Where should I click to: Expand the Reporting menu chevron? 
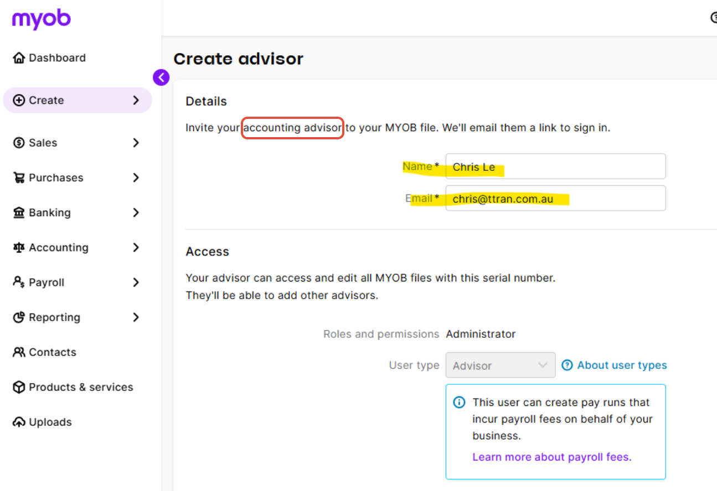(136, 317)
